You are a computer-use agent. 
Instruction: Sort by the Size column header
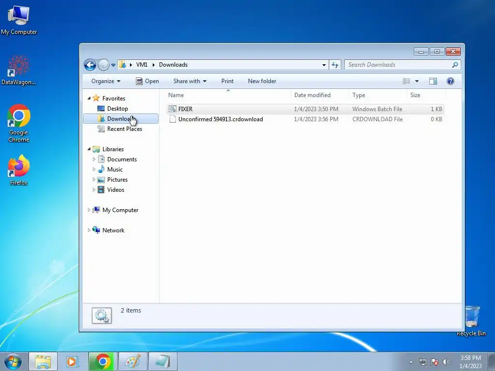[x=426, y=95]
